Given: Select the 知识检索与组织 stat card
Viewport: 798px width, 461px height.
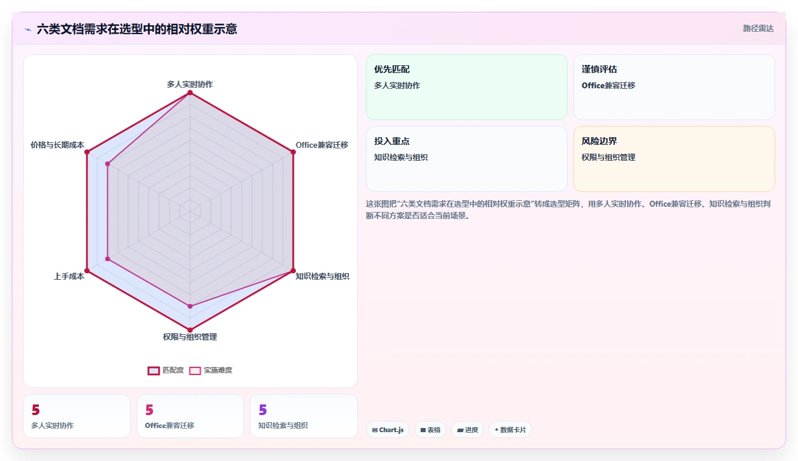Looking at the screenshot, I should pyautogui.click(x=304, y=416).
